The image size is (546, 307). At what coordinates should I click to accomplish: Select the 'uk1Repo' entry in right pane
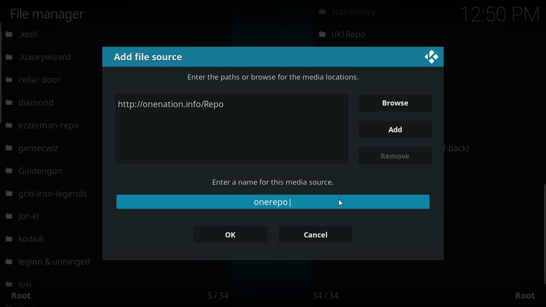pyautogui.click(x=348, y=34)
